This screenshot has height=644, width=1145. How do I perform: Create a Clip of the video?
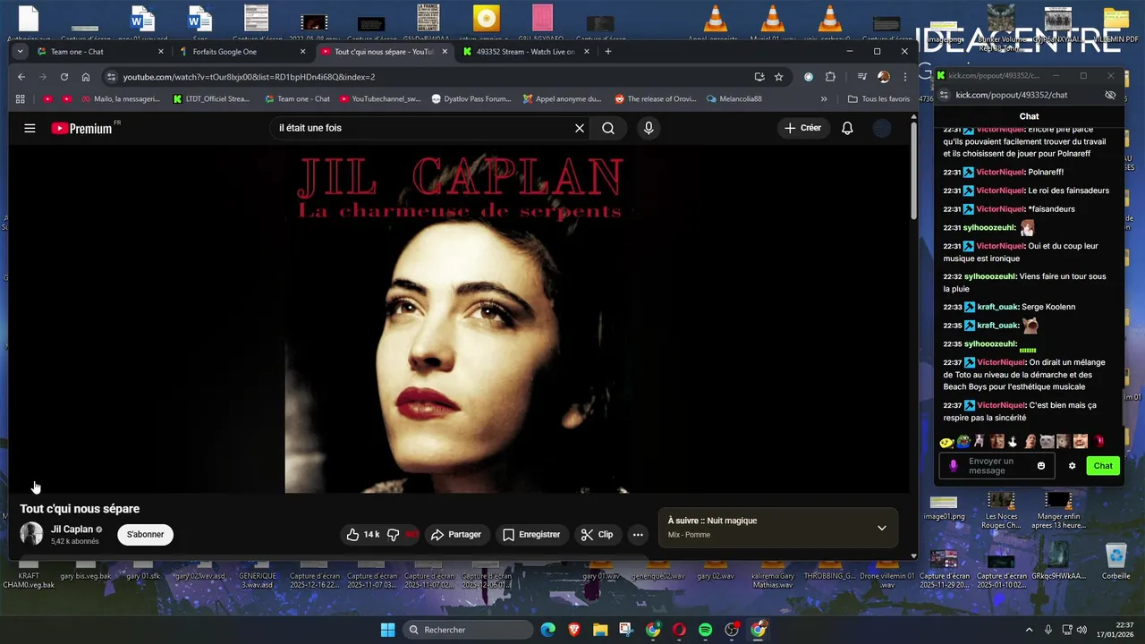click(x=597, y=534)
